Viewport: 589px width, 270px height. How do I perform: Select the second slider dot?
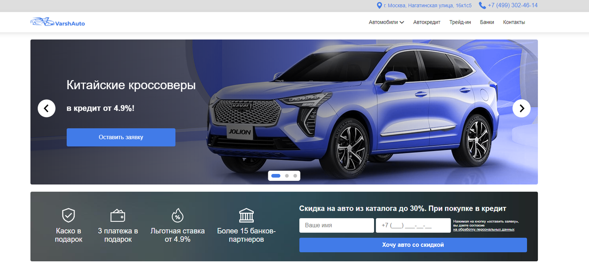(x=287, y=175)
